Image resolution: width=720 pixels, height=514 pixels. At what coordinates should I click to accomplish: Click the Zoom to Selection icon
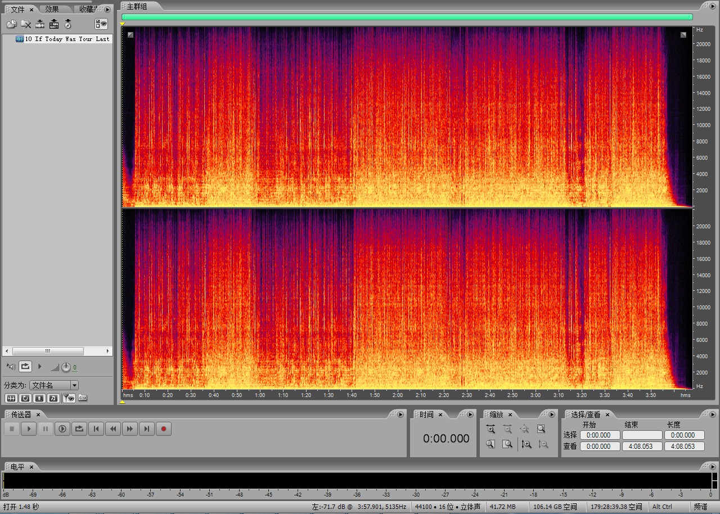(541, 429)
